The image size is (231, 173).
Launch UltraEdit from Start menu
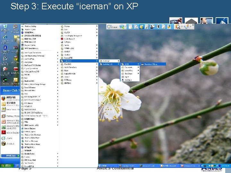click(8, 144)
